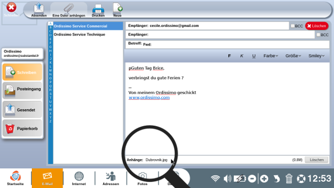This screenshot has width=334, height=188.
Task: Print the message with Drucken icon
Action: click(98, 10)
